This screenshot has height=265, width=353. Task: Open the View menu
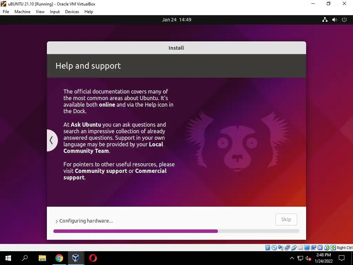click(40, 12)
